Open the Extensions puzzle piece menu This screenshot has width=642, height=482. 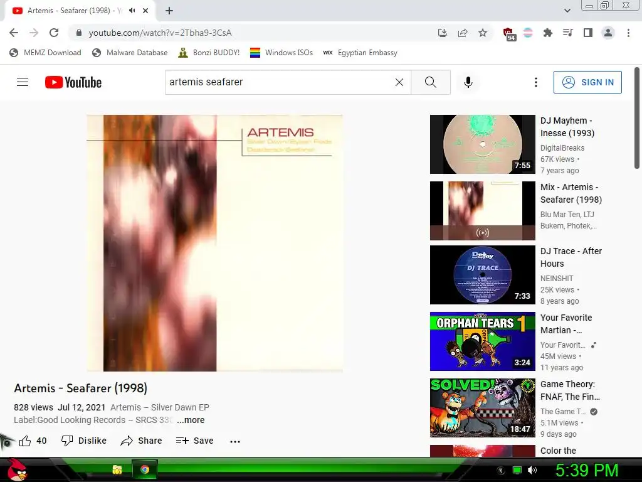point(548,33)
